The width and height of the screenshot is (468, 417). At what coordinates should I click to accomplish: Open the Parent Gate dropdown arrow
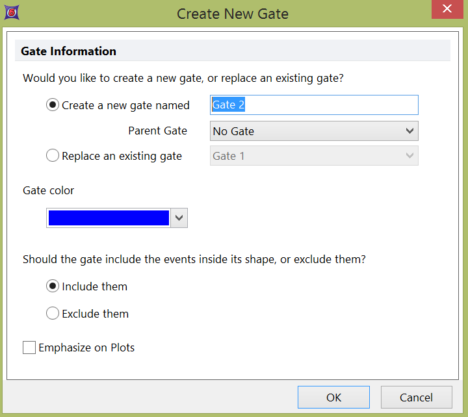409,131
